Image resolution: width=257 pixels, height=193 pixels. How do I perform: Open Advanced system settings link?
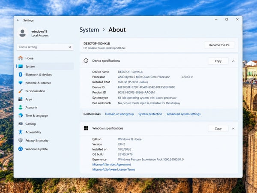pos(184,114)
